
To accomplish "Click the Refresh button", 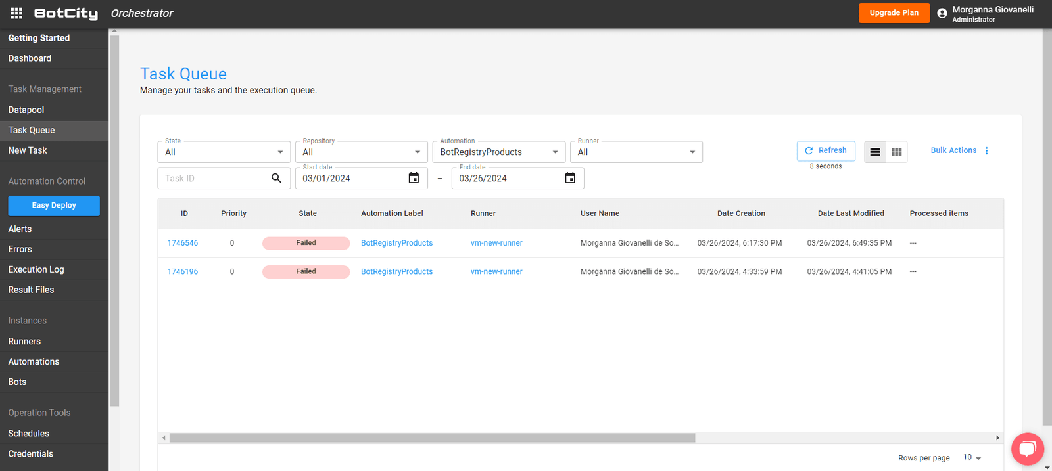I will [x=826, y=150].
